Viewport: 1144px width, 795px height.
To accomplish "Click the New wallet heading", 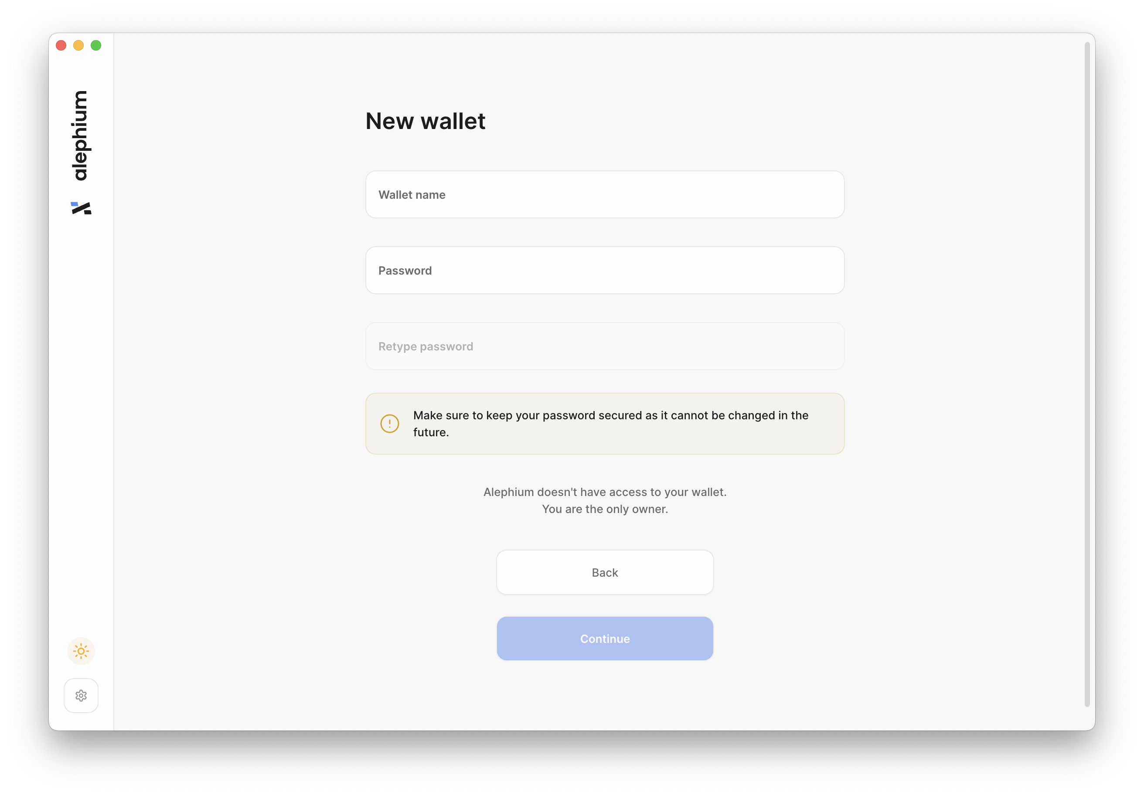I will click(425, 121).
